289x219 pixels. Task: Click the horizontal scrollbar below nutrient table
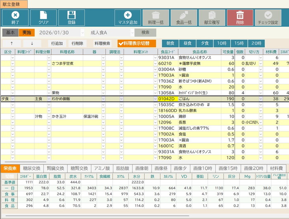click(x=97, y=216)
